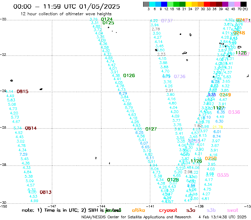
Task: Click the gray 3 ft legend swatch
Action: 146,4
